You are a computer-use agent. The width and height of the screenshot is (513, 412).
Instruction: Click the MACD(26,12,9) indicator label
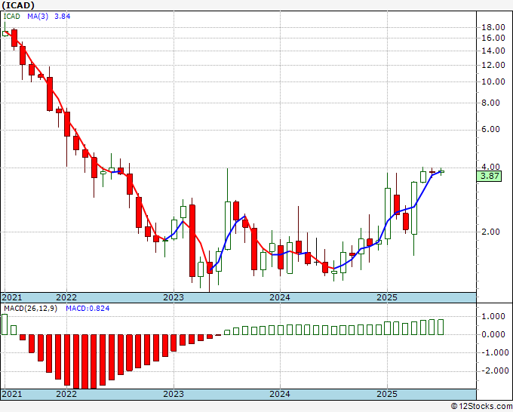(x=30, y=309)
